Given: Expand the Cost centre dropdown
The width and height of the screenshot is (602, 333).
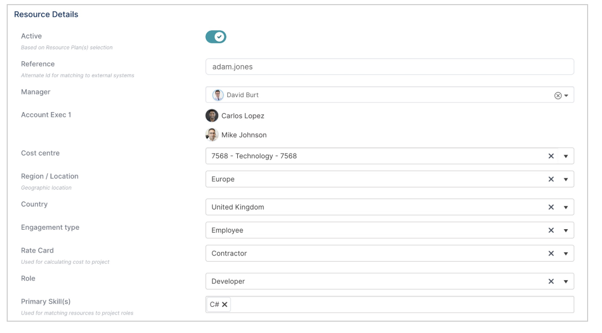Looking at the screenshot, I should pos(566,156).
